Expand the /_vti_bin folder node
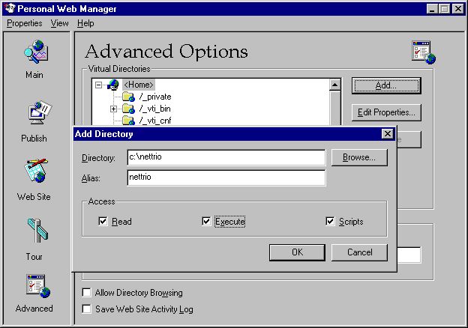 pyautogui.click(x=114, y=109)
